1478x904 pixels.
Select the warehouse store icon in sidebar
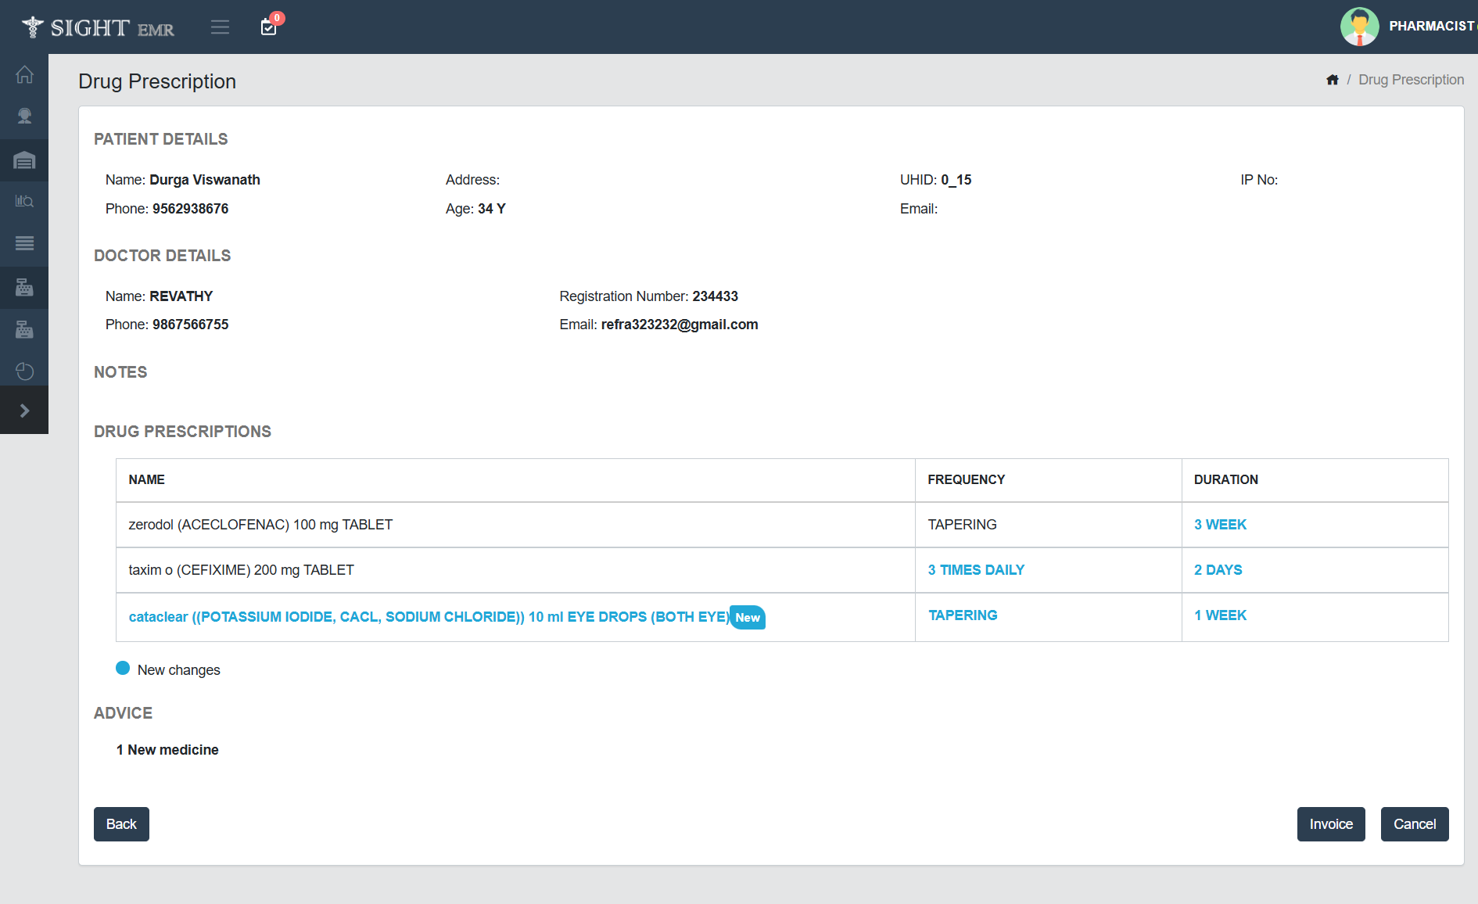point(24,160)
